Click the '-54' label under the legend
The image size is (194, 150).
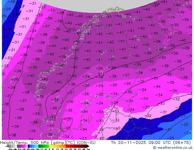[10, 149]
